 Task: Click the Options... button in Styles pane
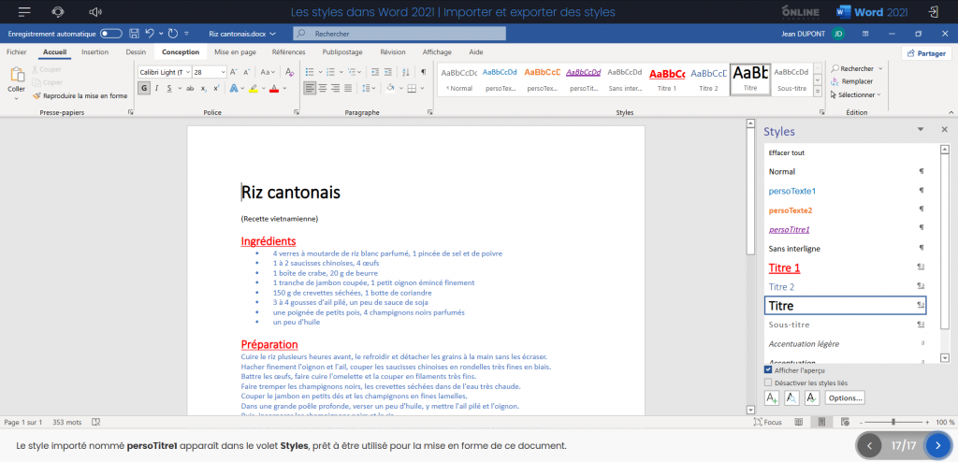point(846,397)
